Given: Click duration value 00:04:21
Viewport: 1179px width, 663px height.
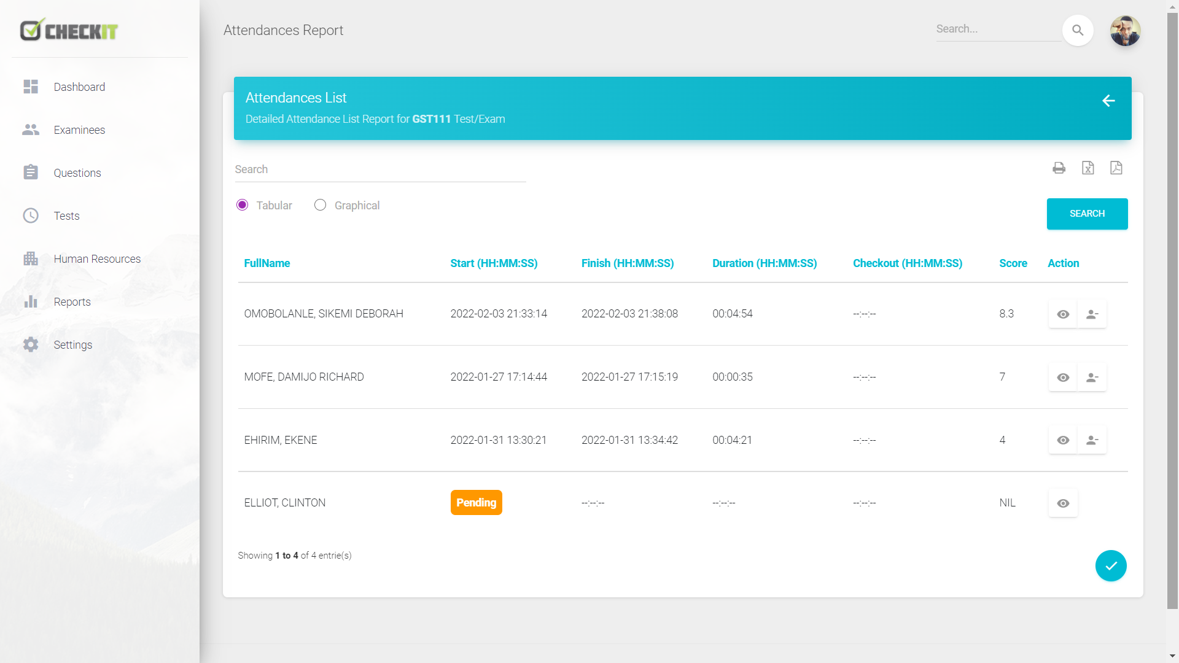Looking at the screenshot, I should 732,440.
